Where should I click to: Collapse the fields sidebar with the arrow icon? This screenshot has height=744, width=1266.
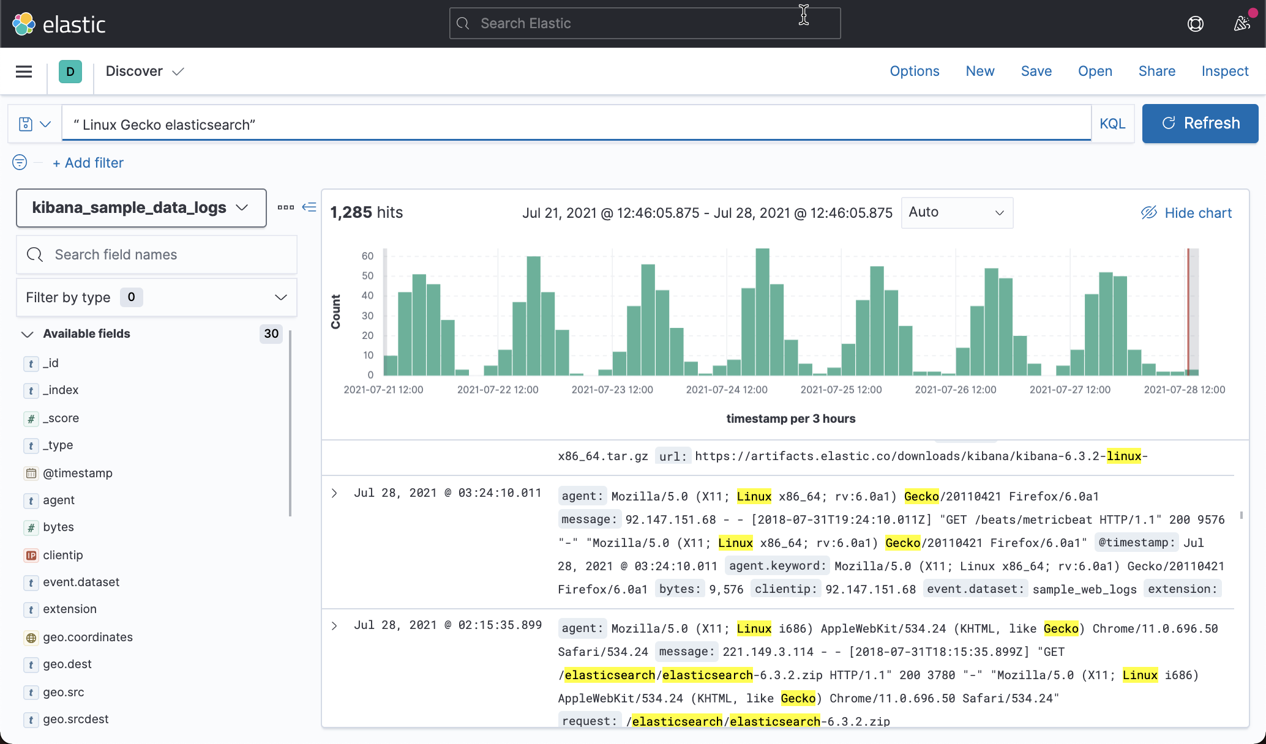tap(310, 207)
